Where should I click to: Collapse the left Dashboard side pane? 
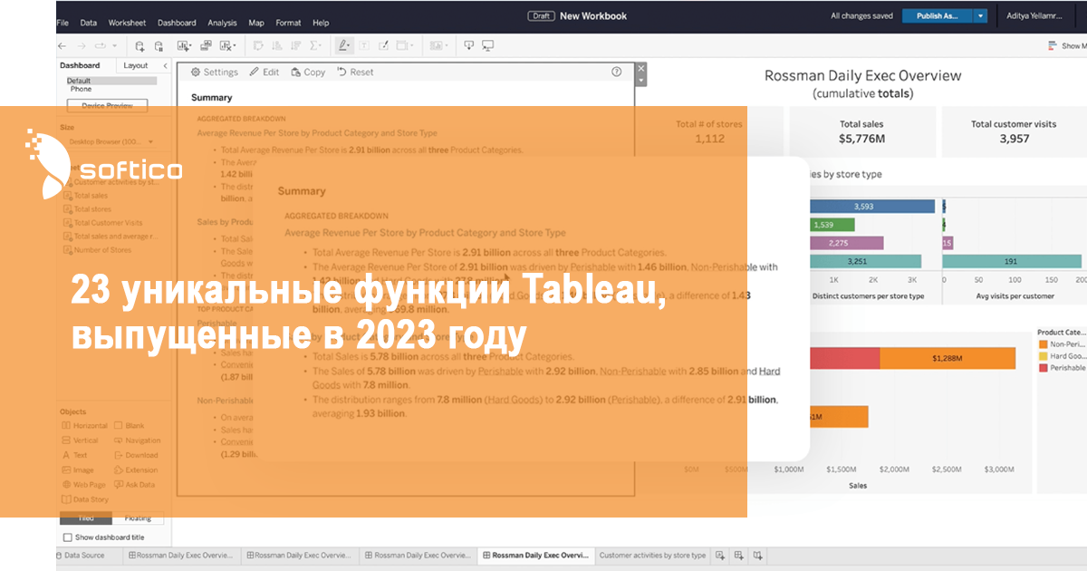[x=165, y=65]
